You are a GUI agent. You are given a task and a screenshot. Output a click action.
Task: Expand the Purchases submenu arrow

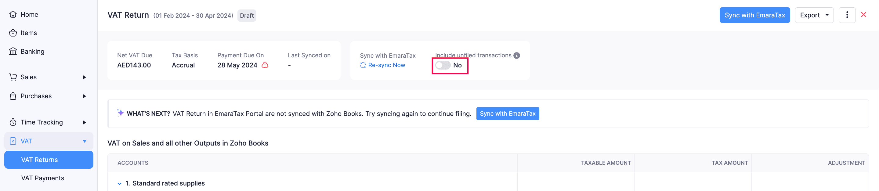click(84, 96)
